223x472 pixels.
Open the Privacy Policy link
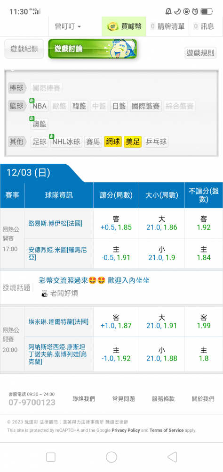pyautogui.click(x=126, y=430)
